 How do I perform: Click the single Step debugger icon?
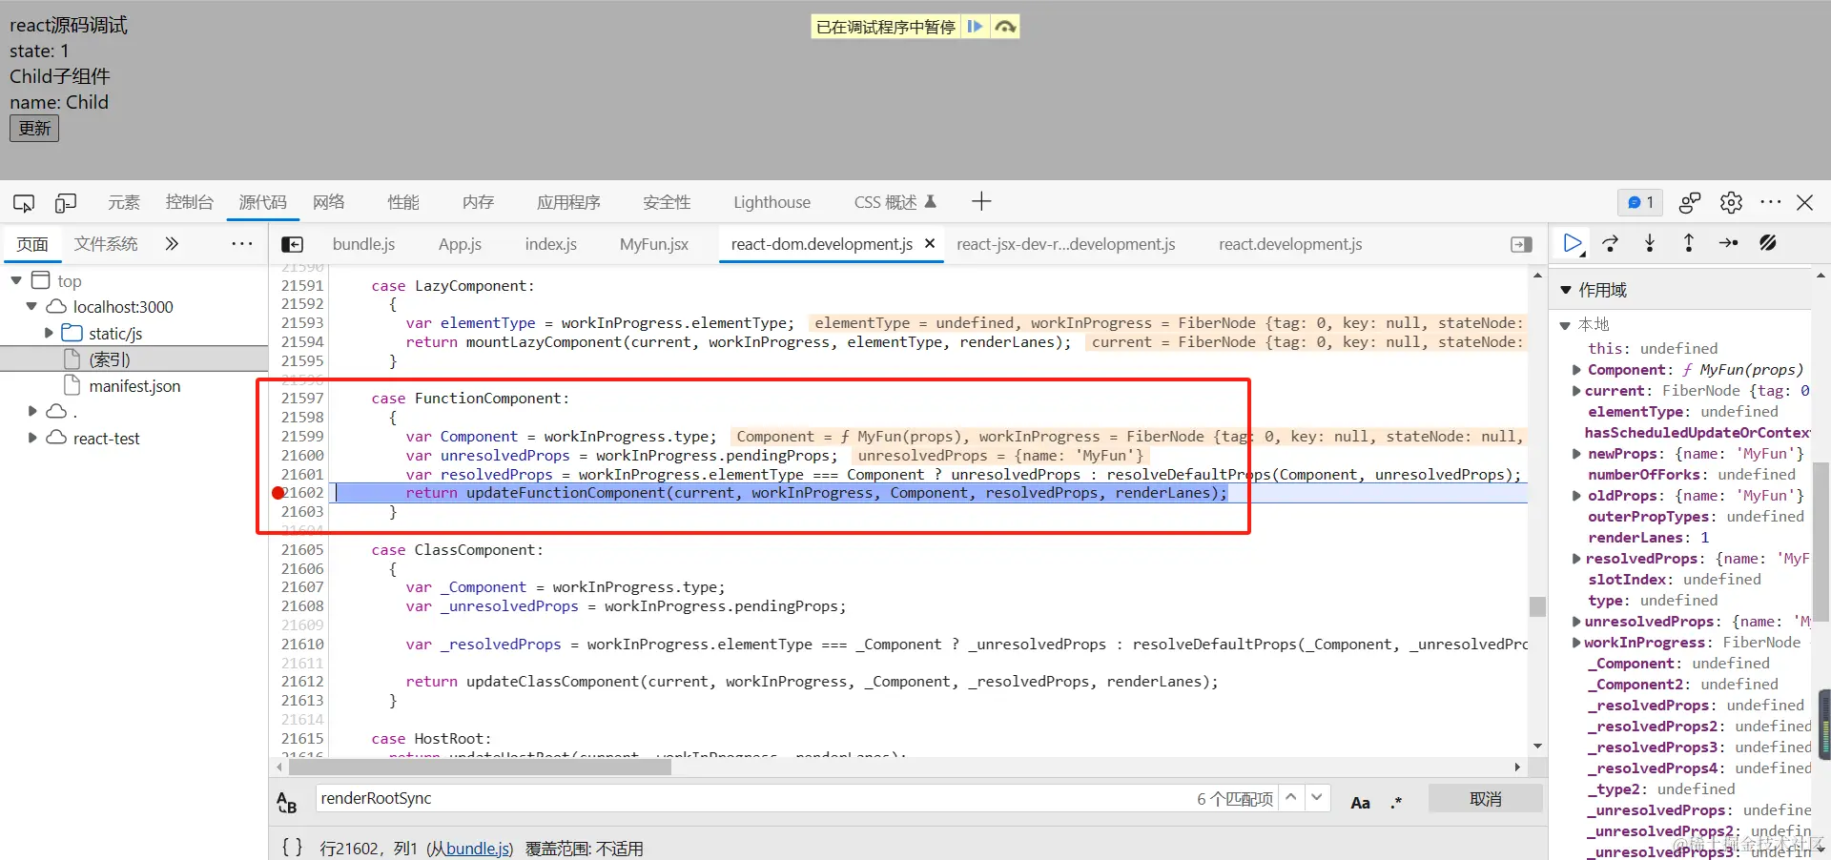[1728, 244]
